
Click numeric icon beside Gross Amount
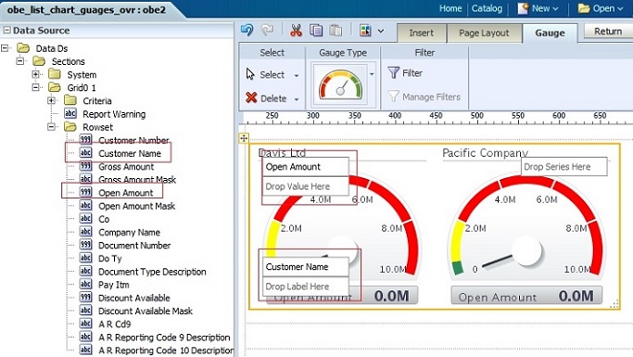[85, 166]
